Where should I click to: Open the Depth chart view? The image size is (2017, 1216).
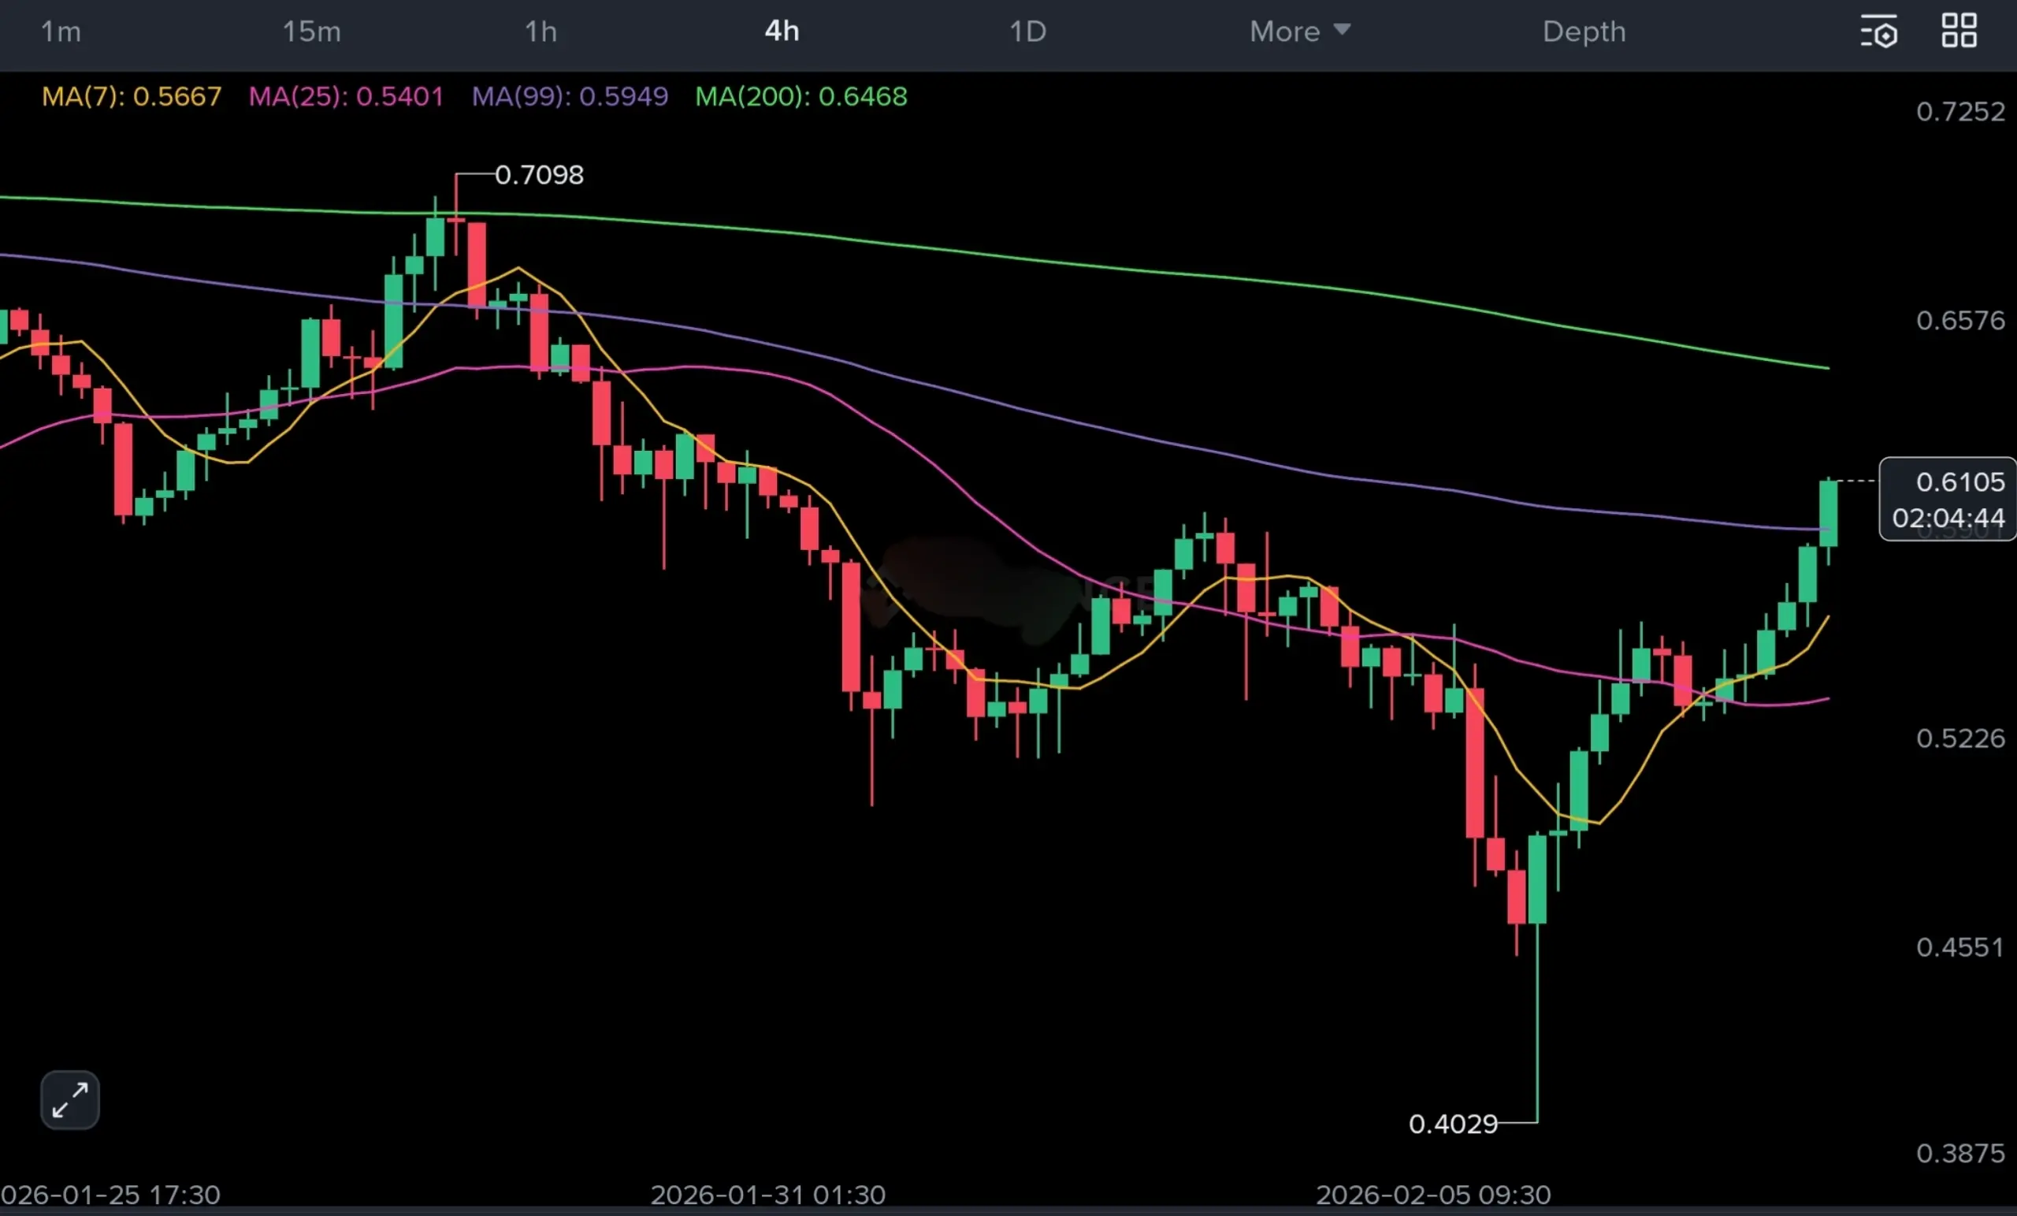tap(1584, 31)
